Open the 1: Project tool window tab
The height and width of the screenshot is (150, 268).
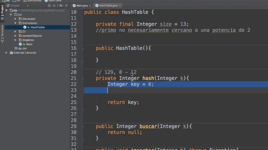(2, 12)
